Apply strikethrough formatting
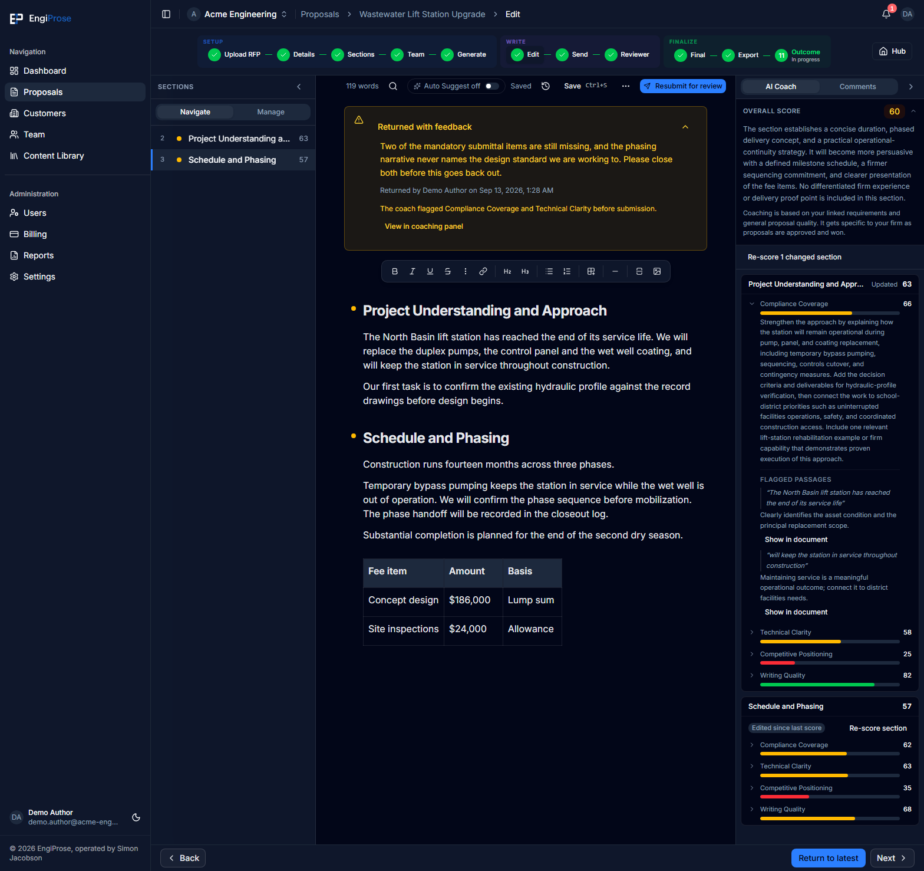 click(x=448, y=271)
